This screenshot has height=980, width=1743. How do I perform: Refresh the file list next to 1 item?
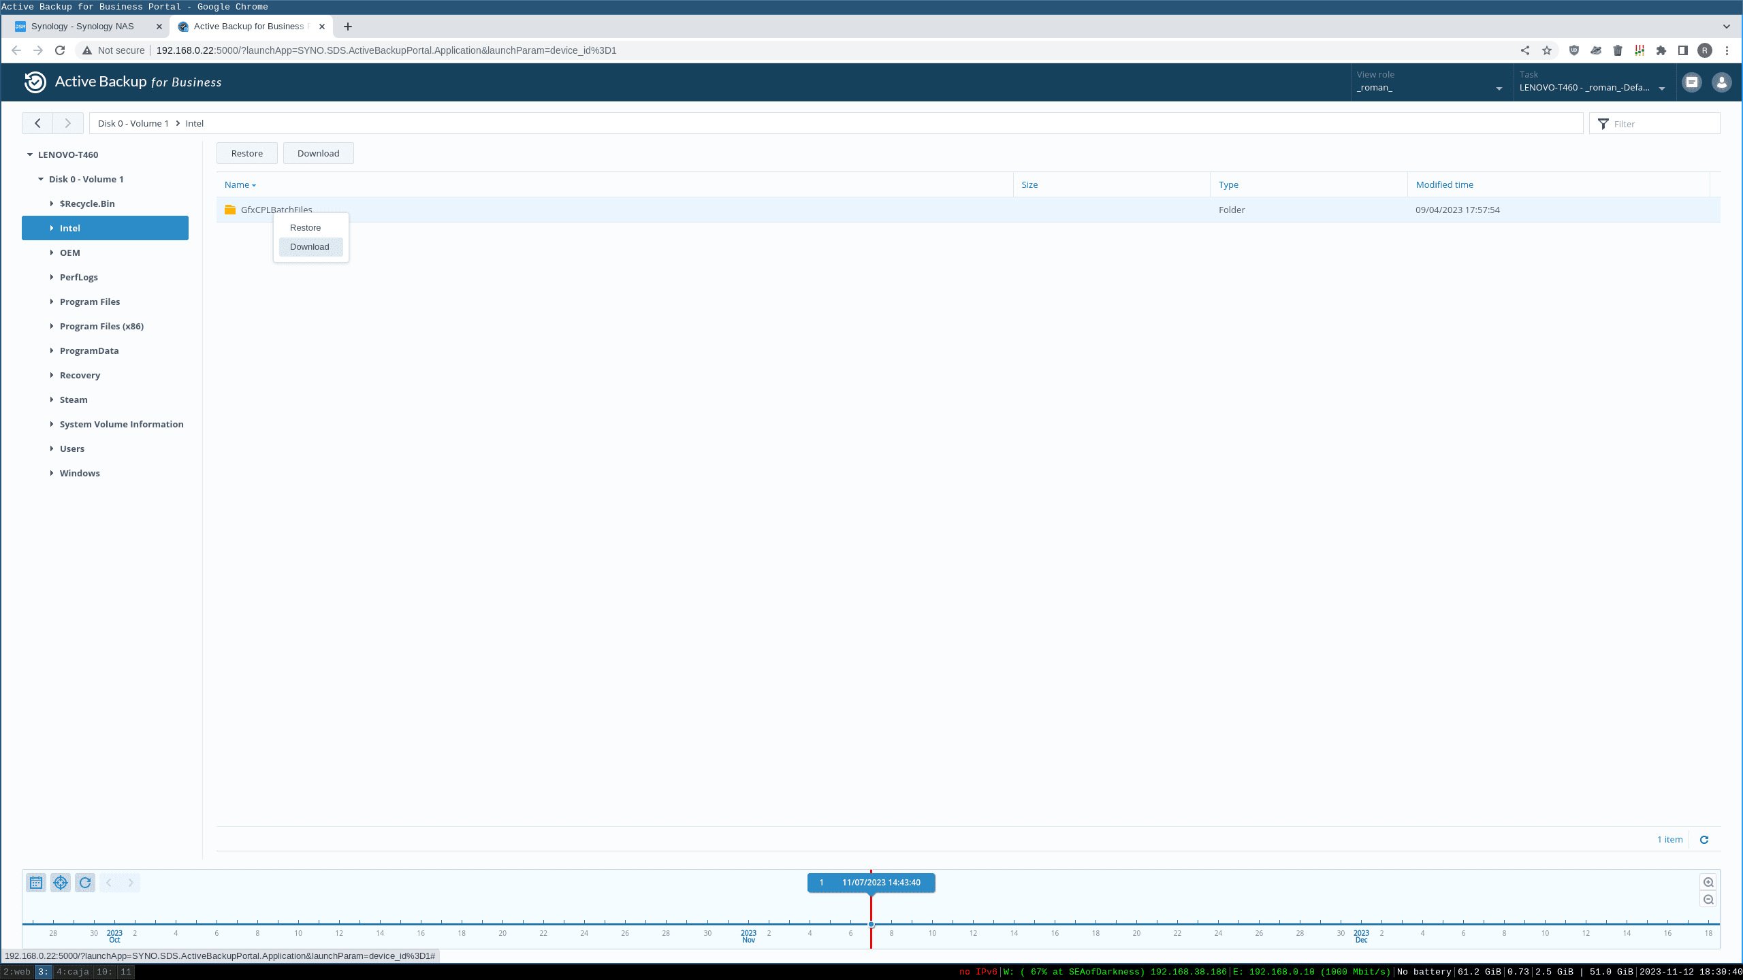point(1704,839)
